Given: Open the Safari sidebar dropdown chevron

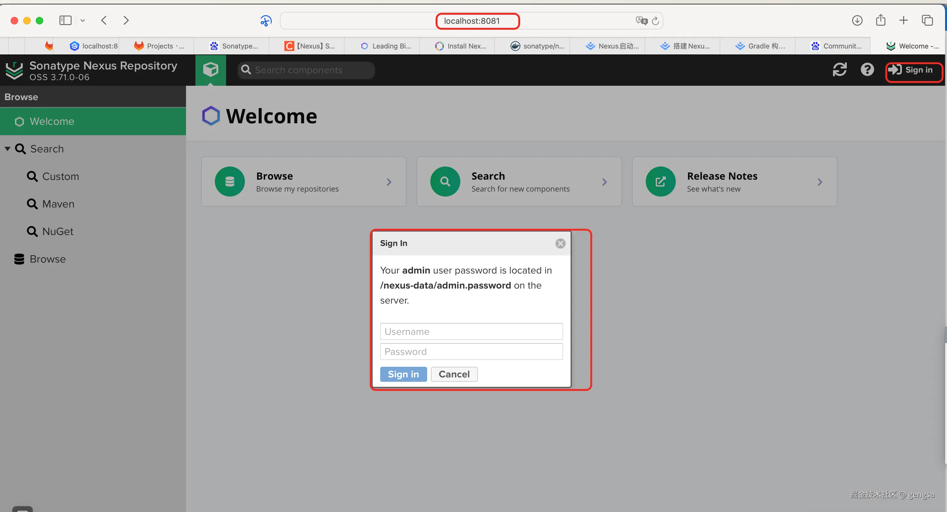Looking at the screenshot, I should point(83,21).
